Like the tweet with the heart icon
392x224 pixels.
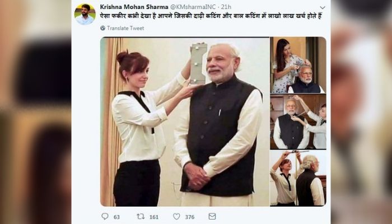click(176, 216)
